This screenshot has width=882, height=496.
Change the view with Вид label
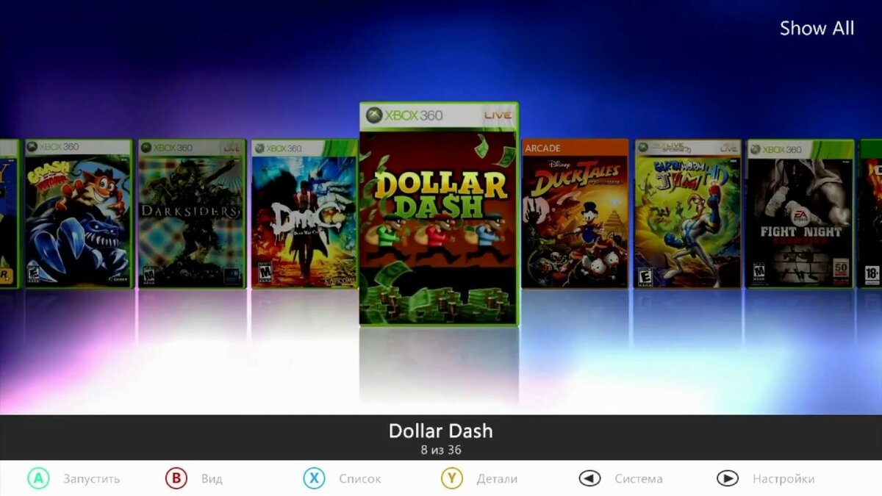pyautogui.click(x=212, y=479)
